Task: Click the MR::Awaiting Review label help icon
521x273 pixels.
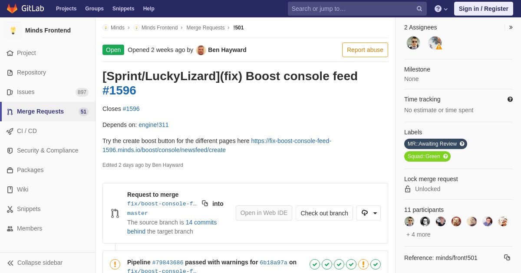Action: tap(462, 144)
